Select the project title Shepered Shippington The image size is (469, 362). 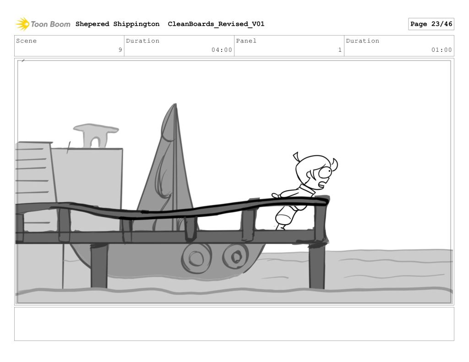pyautogui.click(x=117, y=24)
